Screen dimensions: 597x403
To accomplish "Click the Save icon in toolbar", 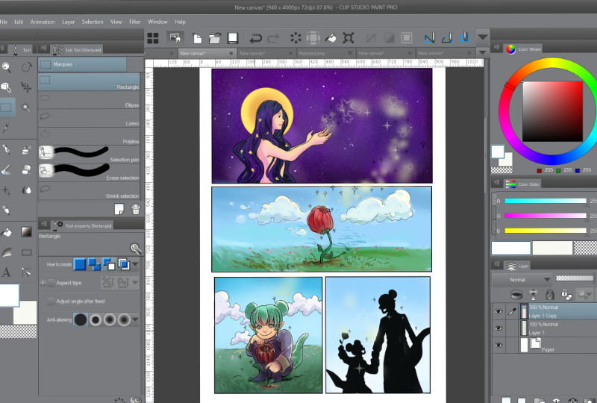I will click(232, 38).
